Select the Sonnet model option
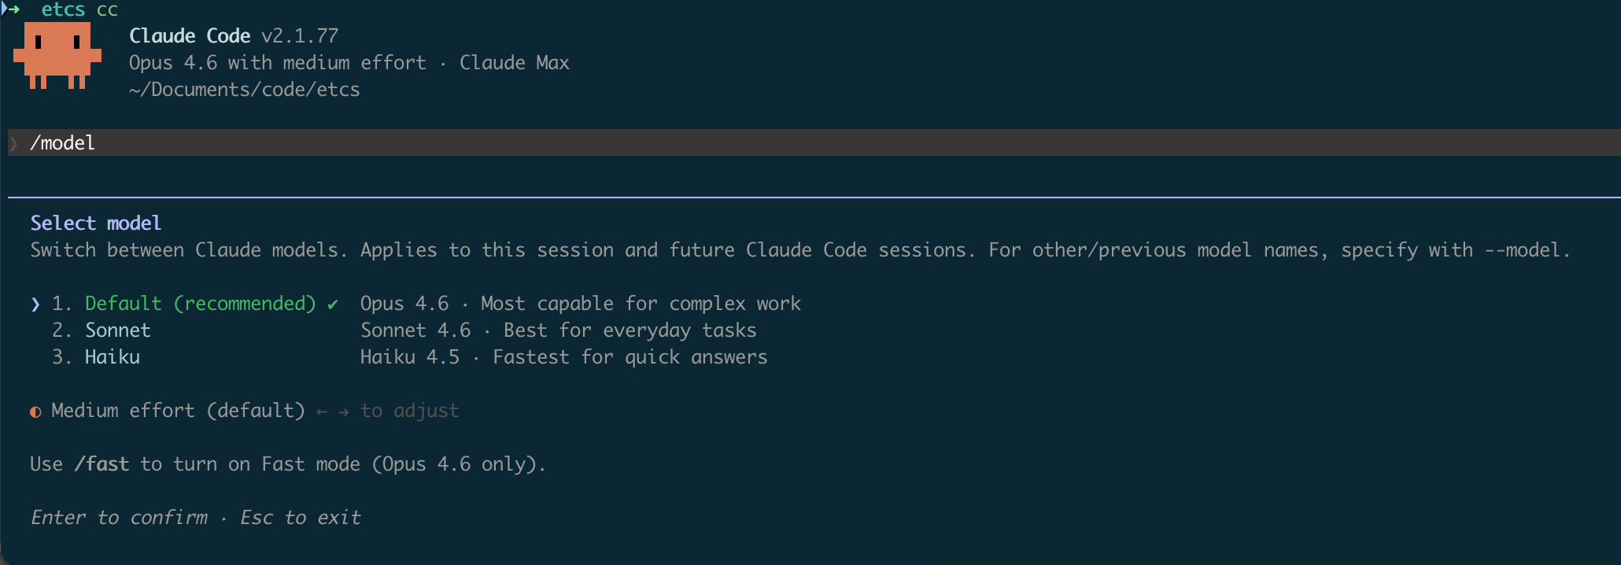Viewport: 1621px width, 565px height. click(118, 331)
